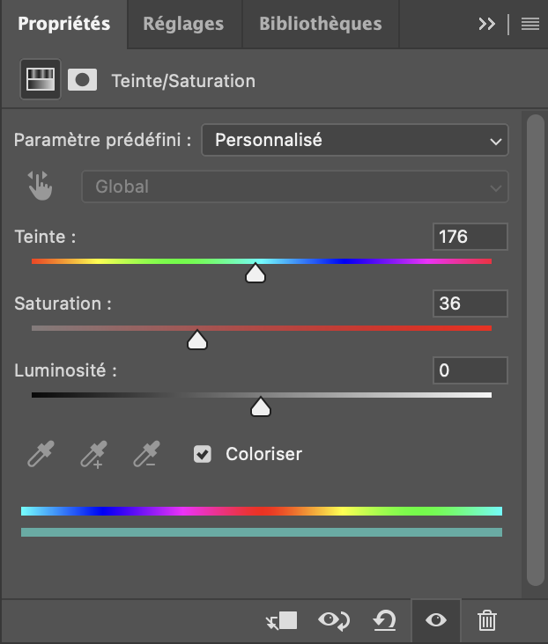Uncheck the Coloriser checkbox
Image resolution: width=548 pixels, height=644 pixels.
(x=203, y=454)
